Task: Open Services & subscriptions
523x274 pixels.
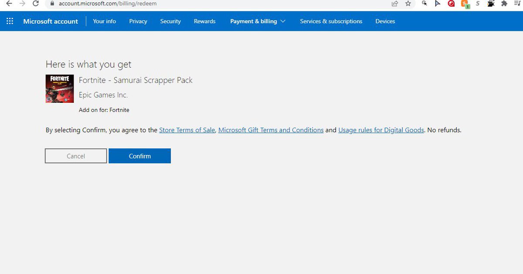Action: [x=331, y=21]
